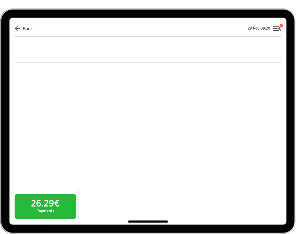
Task: Expand the collapsed menu panel chevron
Action: click(280, 29)
